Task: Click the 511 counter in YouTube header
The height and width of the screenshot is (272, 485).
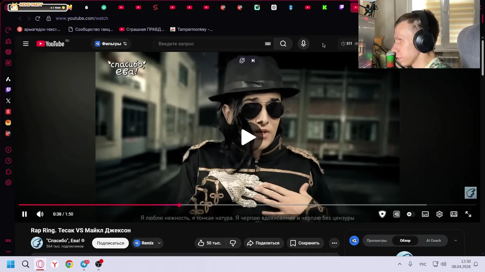Action: 347,44
